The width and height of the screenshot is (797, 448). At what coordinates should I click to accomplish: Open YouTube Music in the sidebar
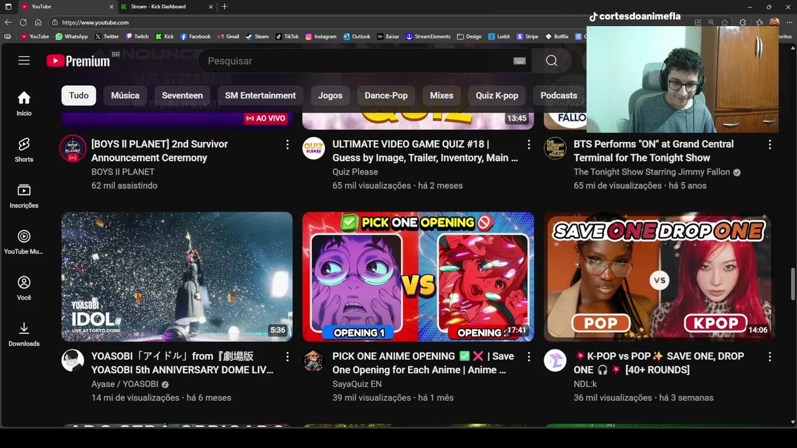(x=24, y=242)
